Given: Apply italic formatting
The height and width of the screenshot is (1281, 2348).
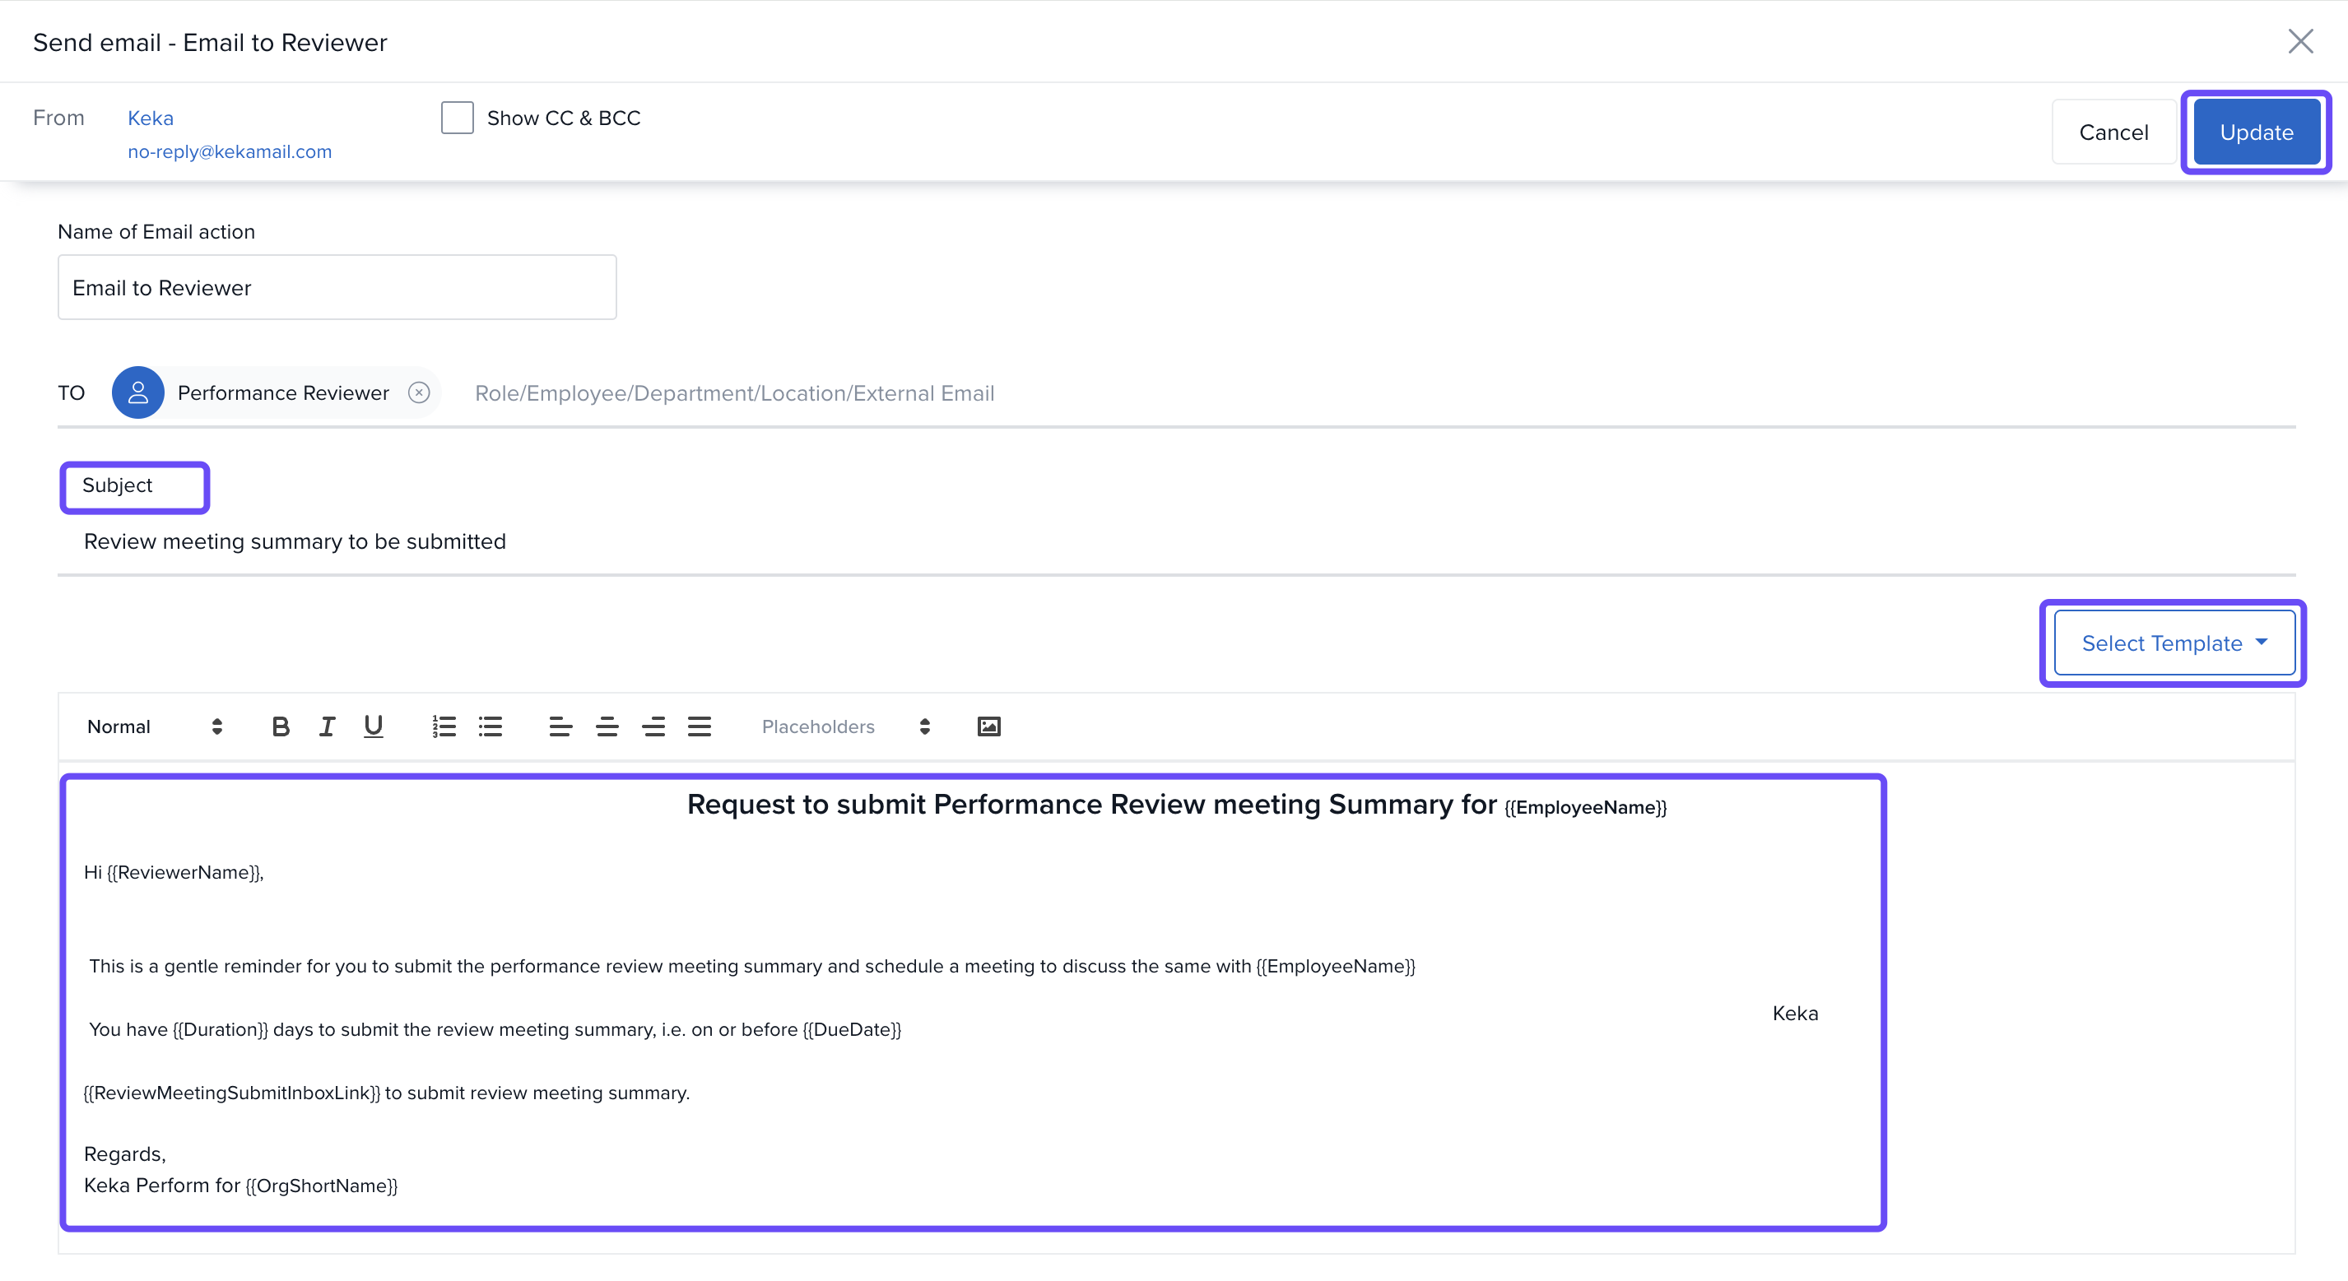Looking at the screenshot, I should (326, 726).
